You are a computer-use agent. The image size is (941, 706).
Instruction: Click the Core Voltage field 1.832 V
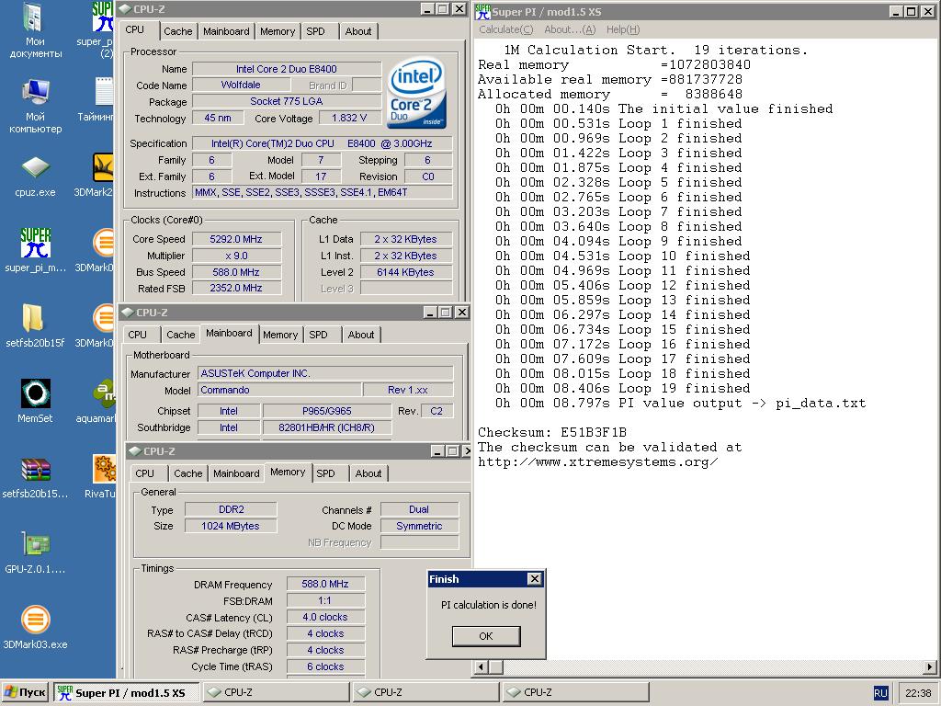coord(349,119)
